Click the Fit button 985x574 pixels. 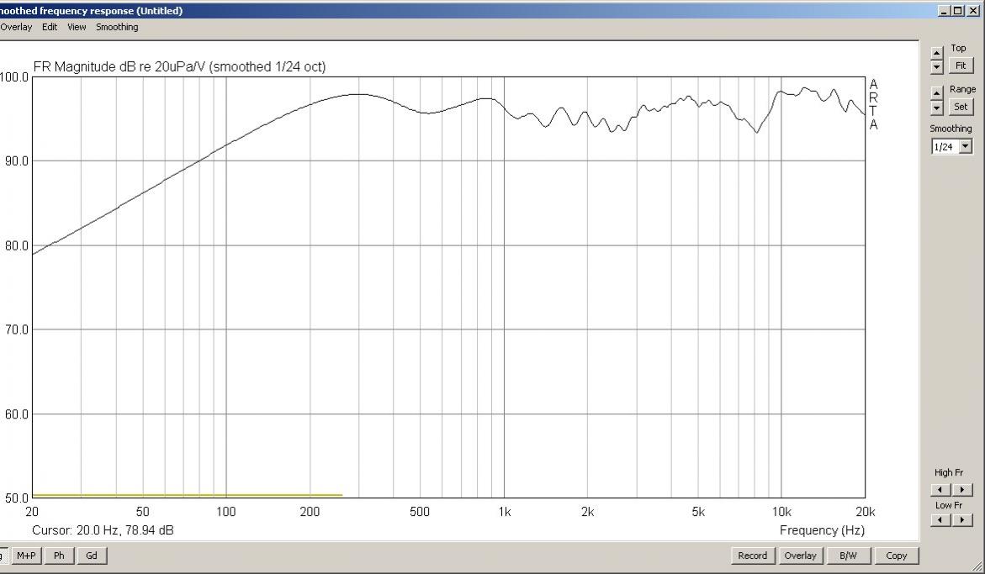[x=961, y=66]
